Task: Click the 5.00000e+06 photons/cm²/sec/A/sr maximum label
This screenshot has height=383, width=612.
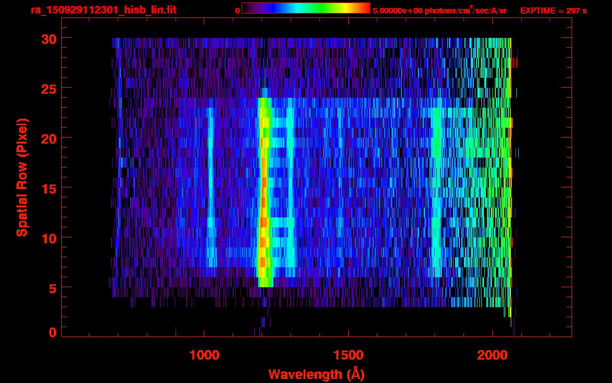Action: (440, 10)
